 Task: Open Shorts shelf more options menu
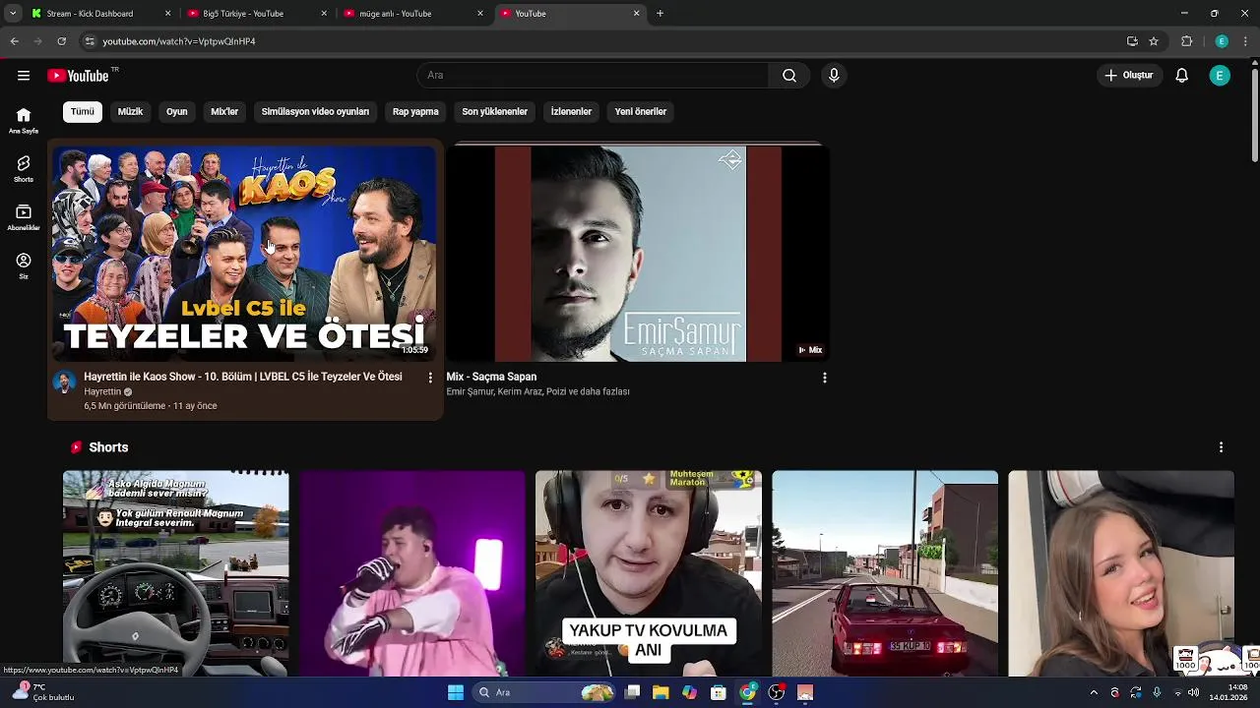(1221, 447)
